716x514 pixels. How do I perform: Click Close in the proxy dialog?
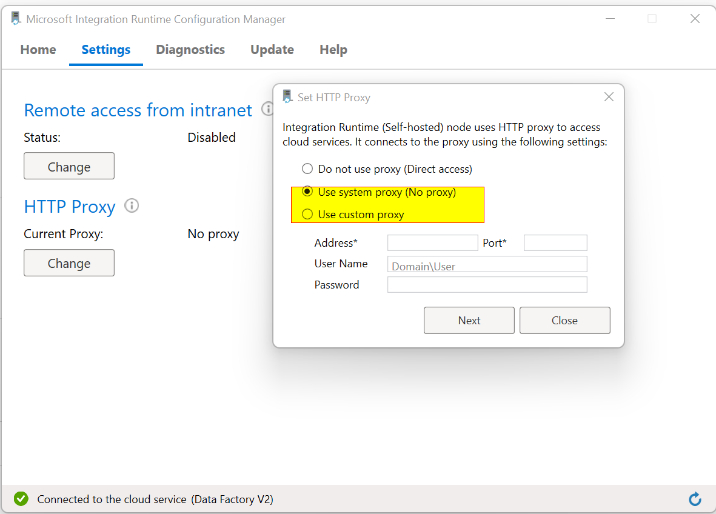[x=564, y=320]
